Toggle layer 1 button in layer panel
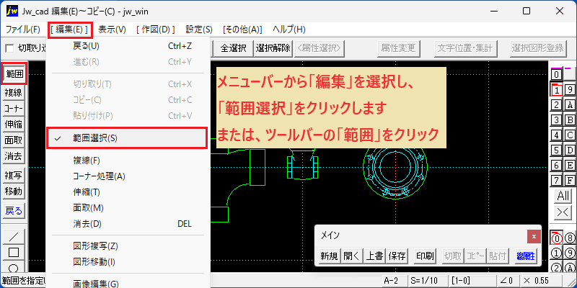This screenshot has width=577, height=288. click(x=557, y=90)
